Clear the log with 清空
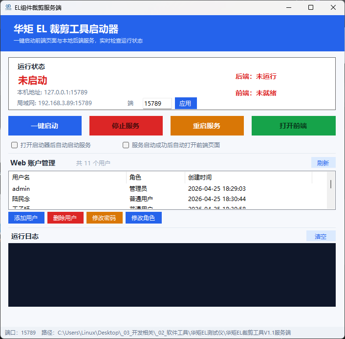Screen dimensions: 345x339 pos(321,236)
